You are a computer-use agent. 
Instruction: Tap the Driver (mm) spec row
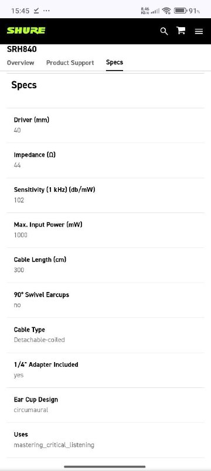click(x=105, y=125)
